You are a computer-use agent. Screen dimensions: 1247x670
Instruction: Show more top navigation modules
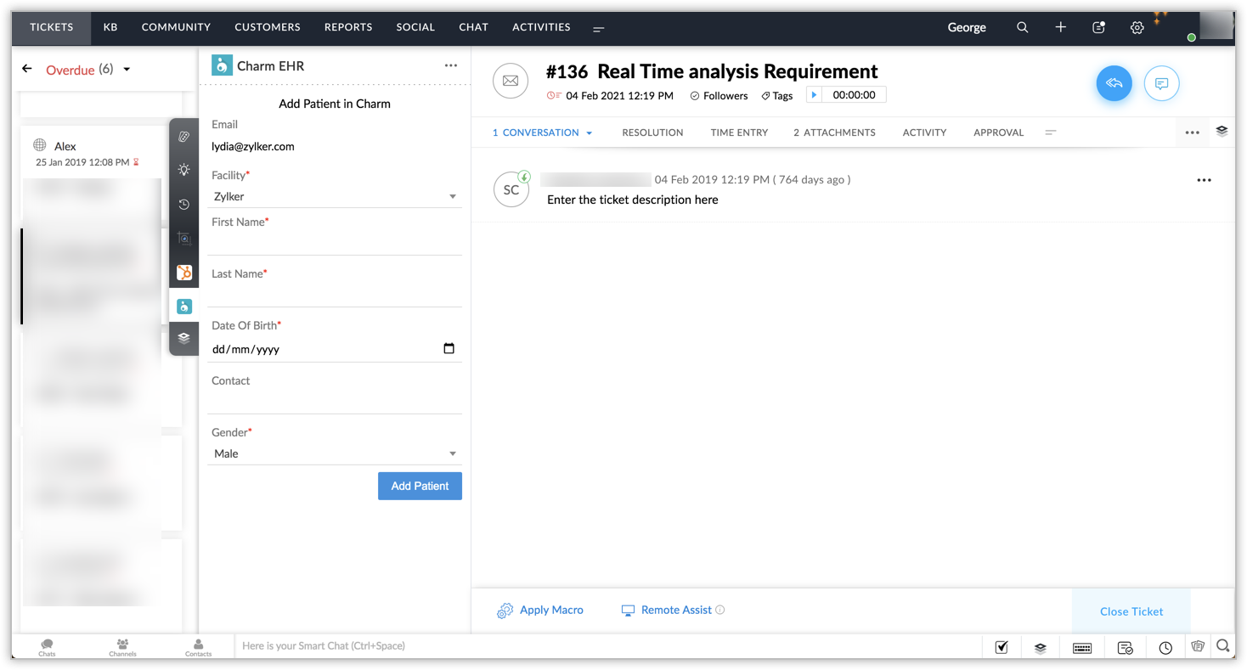point(599,29)
